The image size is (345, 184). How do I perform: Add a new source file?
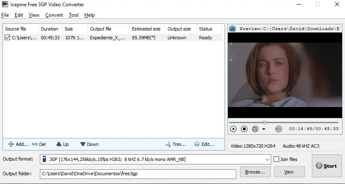click(18, 144)
